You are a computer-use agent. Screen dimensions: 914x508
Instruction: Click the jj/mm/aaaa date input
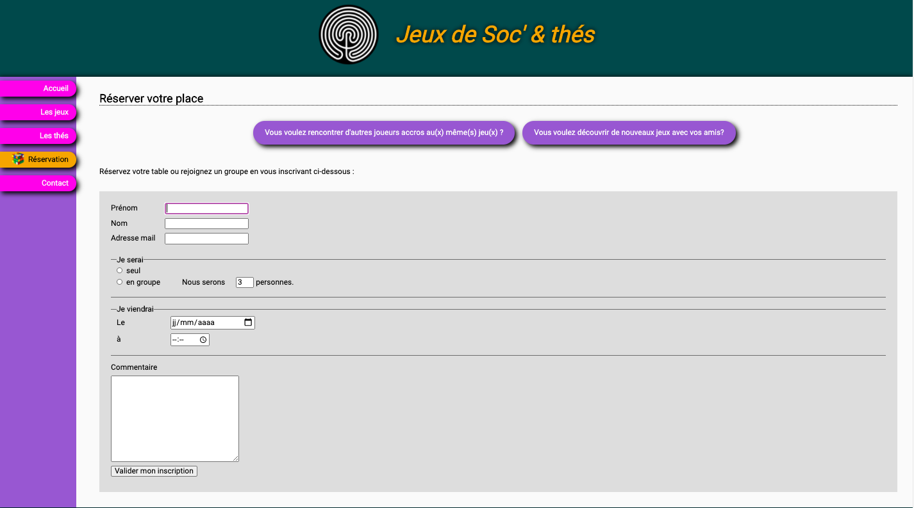pos(205,323)
